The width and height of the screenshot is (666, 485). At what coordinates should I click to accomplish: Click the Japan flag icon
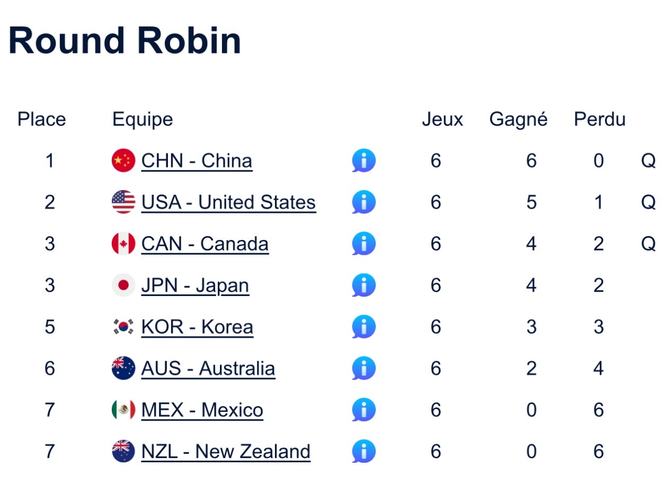[x=123, y=285]
